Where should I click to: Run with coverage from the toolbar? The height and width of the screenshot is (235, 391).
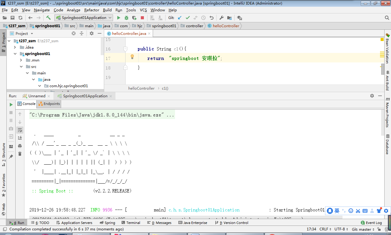coord(134,18)
